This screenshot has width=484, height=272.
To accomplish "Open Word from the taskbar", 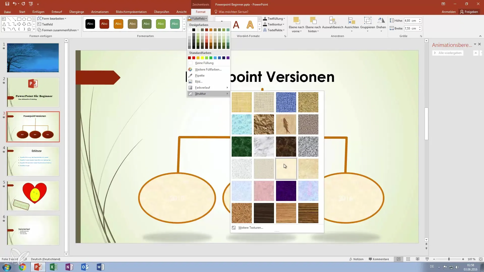I will (101, 267).
